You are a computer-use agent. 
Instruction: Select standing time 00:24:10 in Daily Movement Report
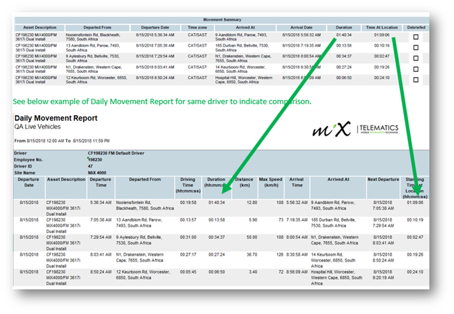pyautogui.click(x=415, y=272)
